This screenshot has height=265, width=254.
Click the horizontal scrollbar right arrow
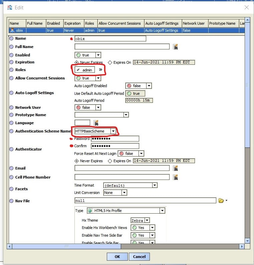242,246
